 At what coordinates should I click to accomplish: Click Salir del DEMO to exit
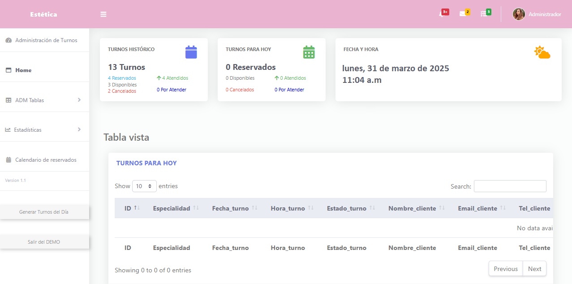pos(44,241)
